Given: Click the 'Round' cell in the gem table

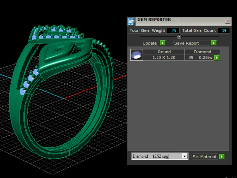Looking at the screenshot, I should click(164, 52).
